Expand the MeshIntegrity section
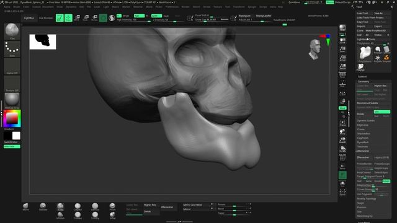The height and width of the screenshot is (223, 397). (x=365, y=216)
